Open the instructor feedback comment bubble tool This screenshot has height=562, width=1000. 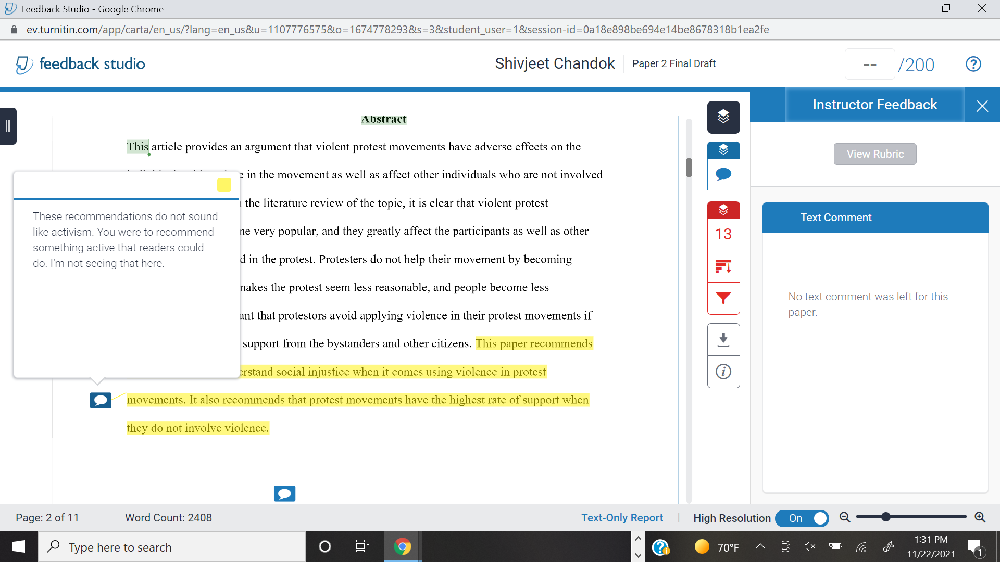(x=723, y=174)
